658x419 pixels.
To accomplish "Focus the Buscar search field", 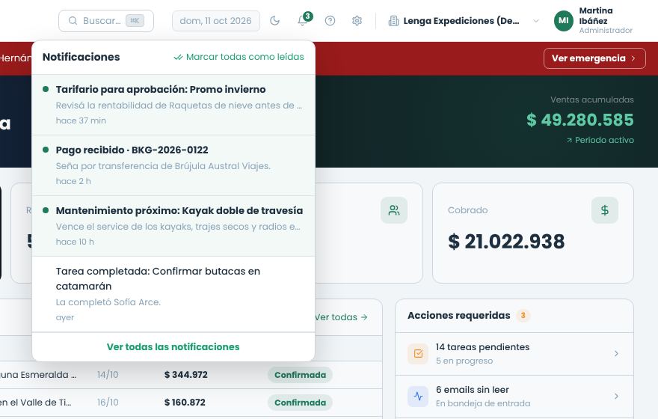I will 106,20.
